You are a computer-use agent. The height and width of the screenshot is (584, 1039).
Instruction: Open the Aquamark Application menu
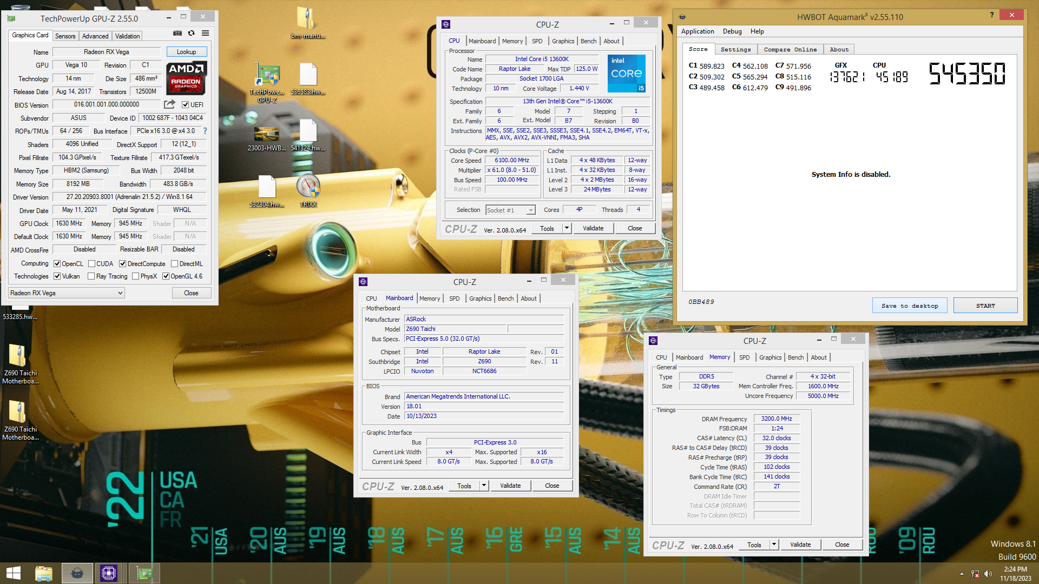click(698, 31)
